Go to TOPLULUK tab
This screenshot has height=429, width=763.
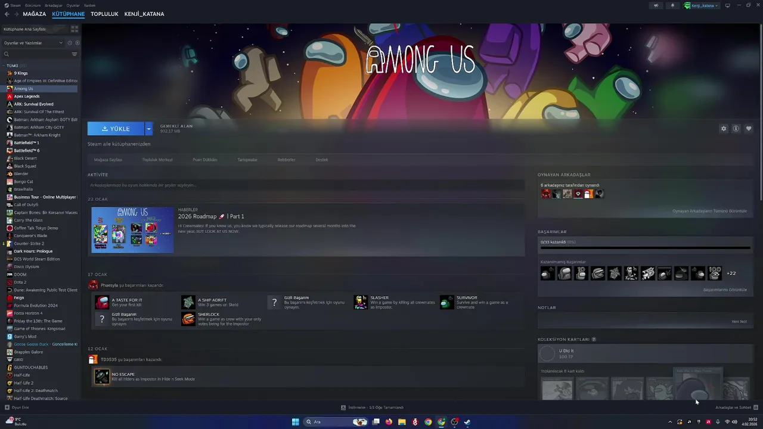coord(104,14)
